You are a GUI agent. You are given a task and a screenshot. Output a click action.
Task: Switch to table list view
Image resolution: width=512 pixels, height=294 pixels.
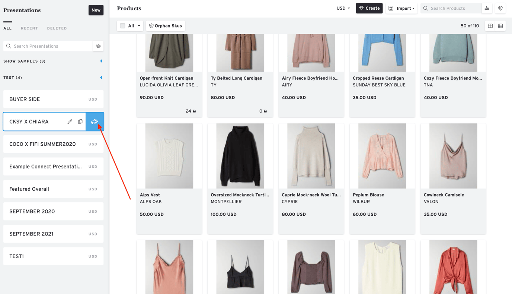pos(500,26)
